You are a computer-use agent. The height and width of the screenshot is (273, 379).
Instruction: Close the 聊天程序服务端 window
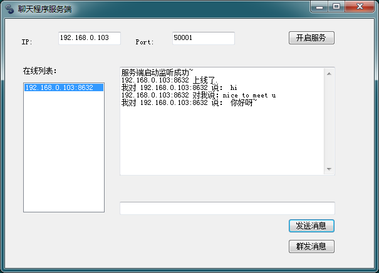[x=360, y=6]
